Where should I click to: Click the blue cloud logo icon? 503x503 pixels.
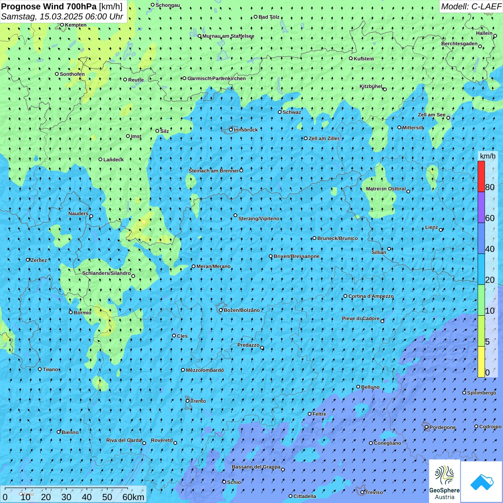pyautogui.click(x=481, y=482)
